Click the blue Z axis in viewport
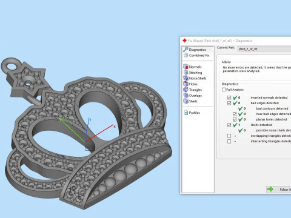291x218 pixels. pyautogui.click(x=87, y=130)
